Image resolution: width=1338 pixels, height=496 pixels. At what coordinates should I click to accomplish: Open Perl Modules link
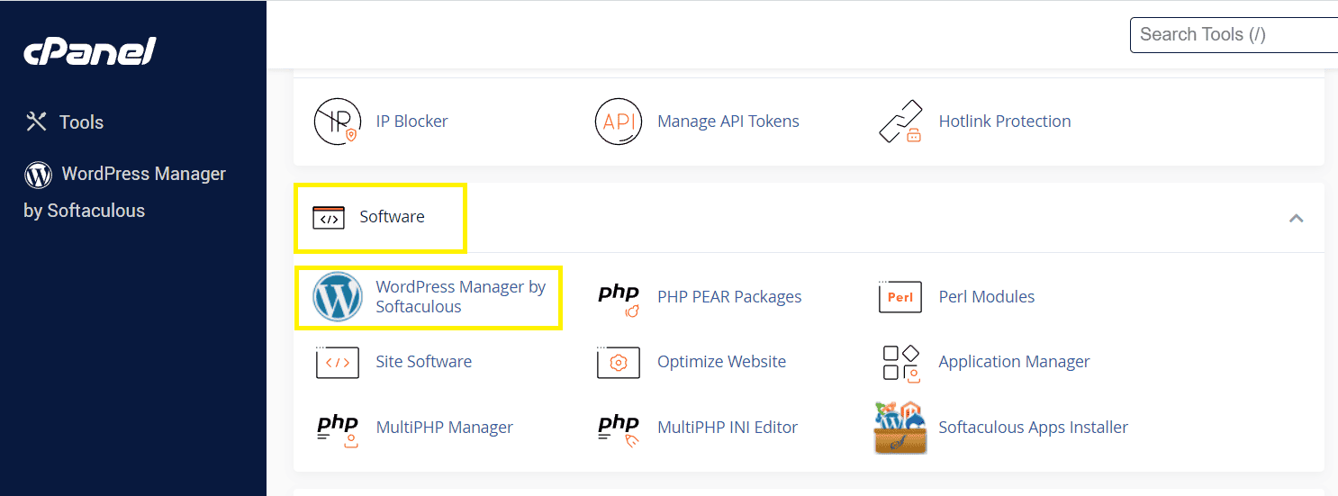pos(986,297)
